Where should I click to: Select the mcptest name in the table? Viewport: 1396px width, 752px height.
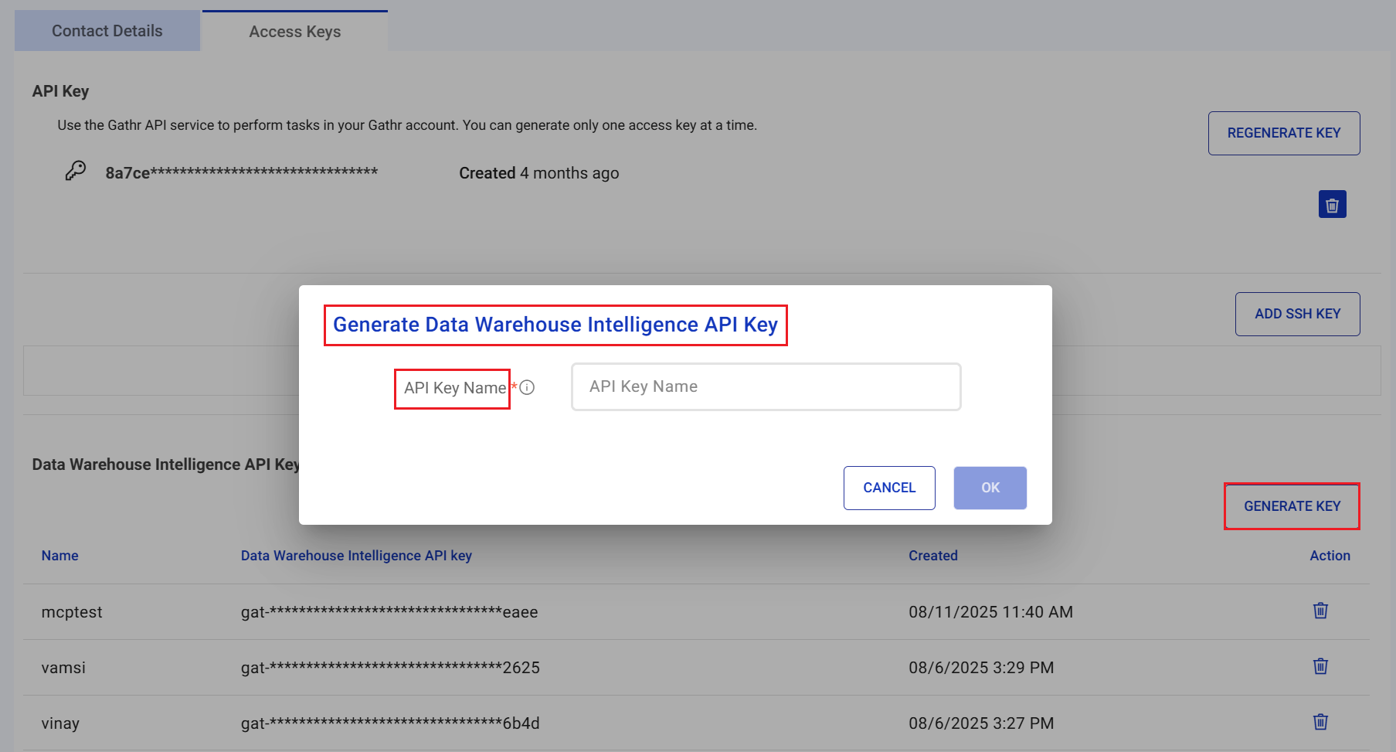[x=72, y=612]
